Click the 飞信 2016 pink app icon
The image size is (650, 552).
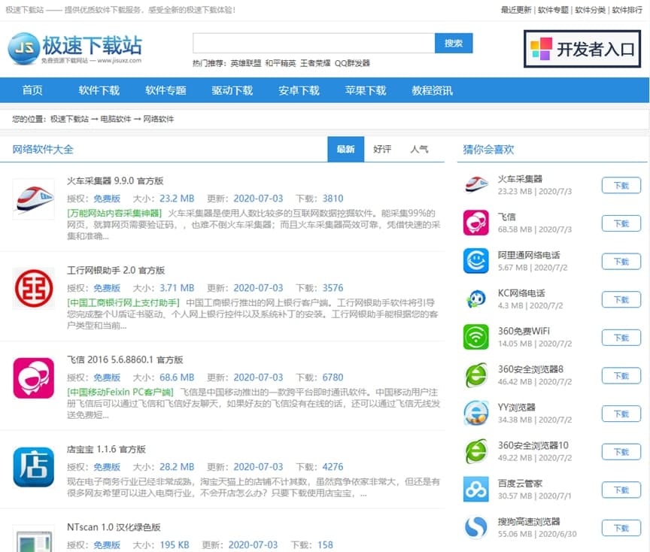tap(34, 378)
